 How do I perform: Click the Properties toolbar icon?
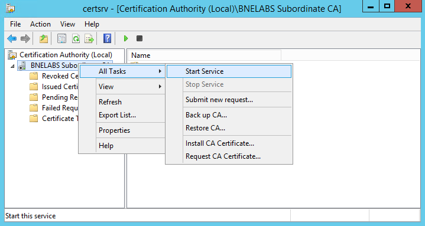click(x=62, y=39)
